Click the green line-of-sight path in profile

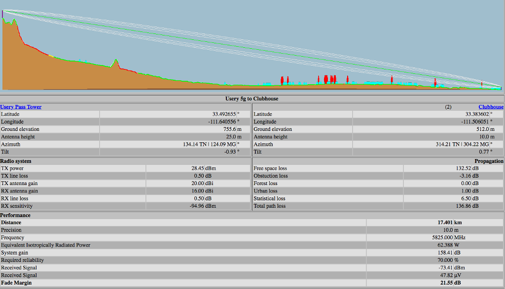tap(251, 49)
